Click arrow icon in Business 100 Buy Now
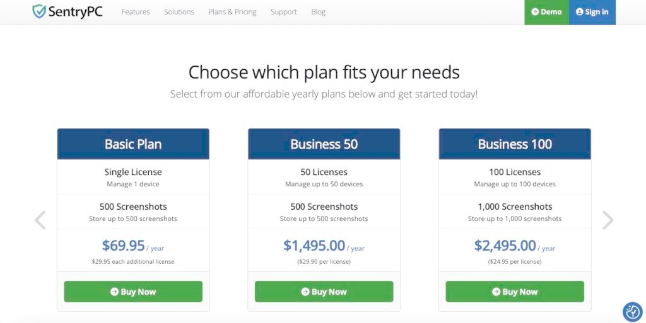 tap(496, 292)
